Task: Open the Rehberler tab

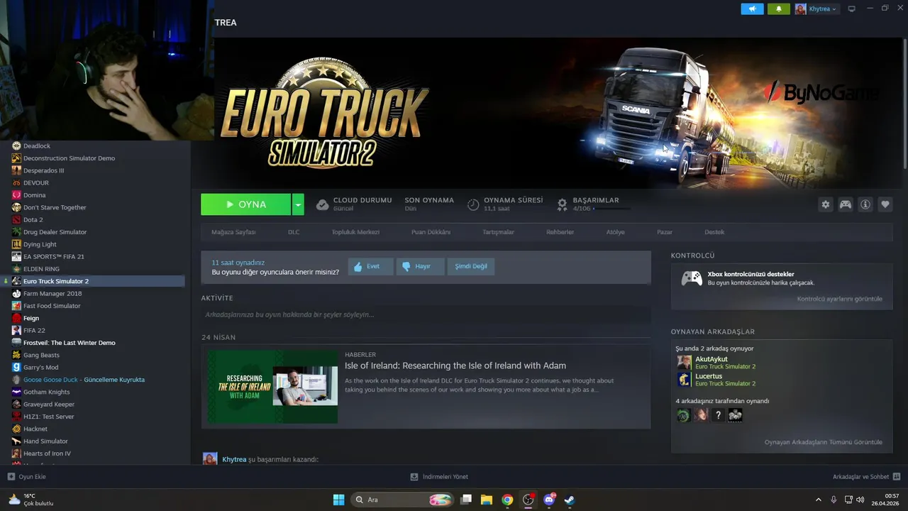Action: pos(560,232)
